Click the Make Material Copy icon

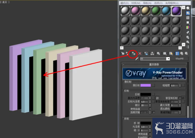(146, 54)
